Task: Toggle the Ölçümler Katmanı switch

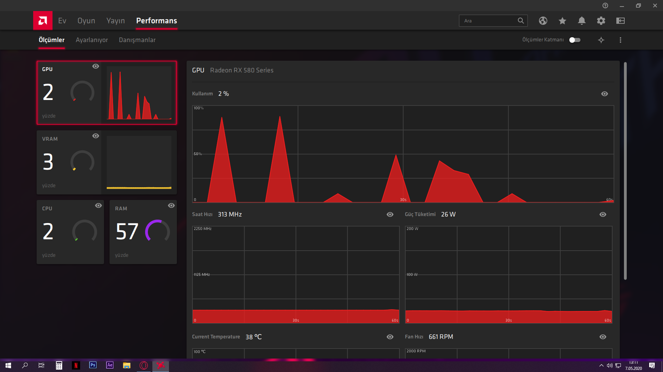Action: tap(575, 40)
